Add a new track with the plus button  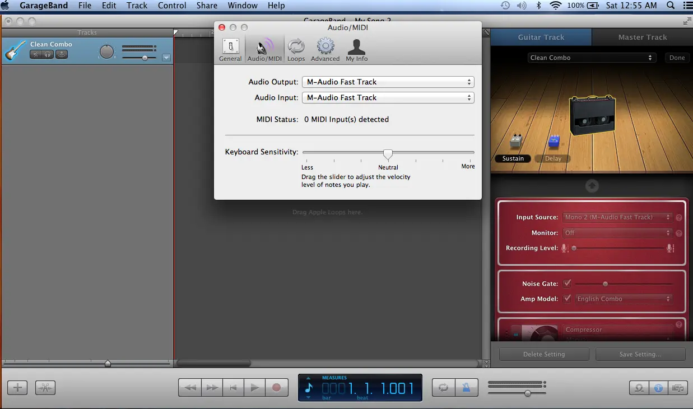(x=17, y=387)
